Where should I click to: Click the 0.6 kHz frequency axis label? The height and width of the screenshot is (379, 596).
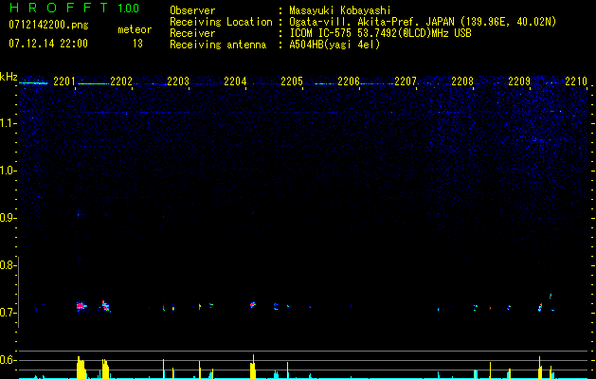pyautogui.click(x=9, y=360)
